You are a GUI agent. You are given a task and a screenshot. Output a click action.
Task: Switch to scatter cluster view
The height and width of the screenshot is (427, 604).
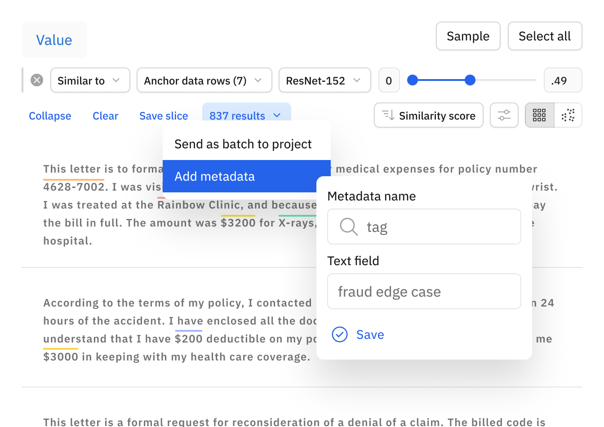[568, 115]
